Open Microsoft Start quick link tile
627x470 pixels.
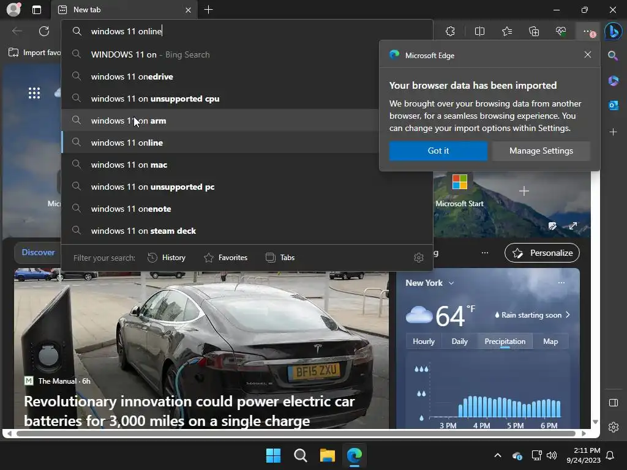point(459,190)
